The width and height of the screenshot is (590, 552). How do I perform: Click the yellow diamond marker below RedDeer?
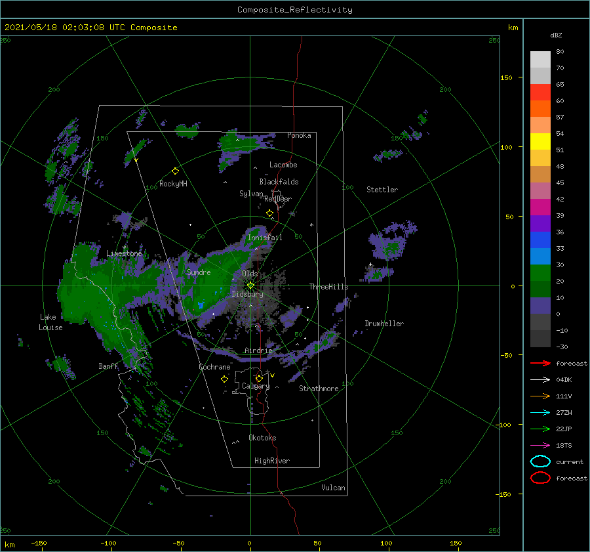pos(270,213)
